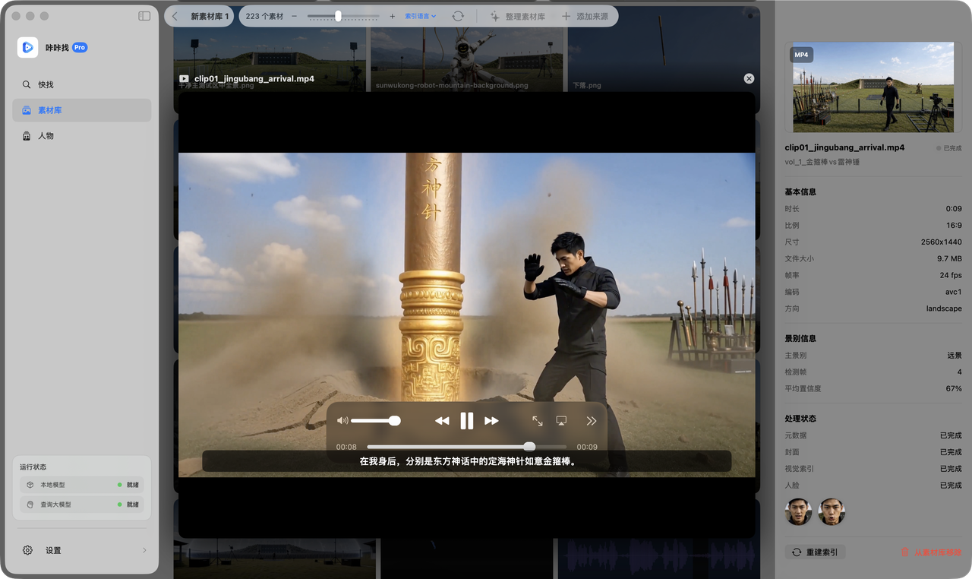The width and height of the screenshot is (972, 579).
Task: Click the 运行状态 panel heading
Action: click(x=33, y=467)
